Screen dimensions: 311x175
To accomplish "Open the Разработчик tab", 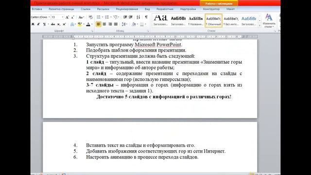I will [x=165, y=9].
